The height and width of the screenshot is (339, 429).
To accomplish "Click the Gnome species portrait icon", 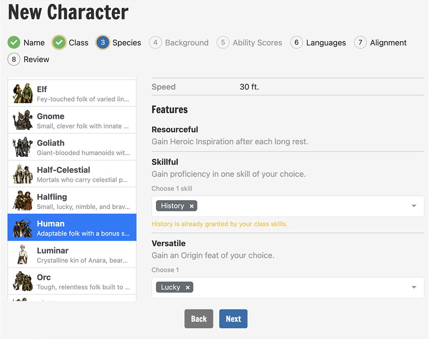I will [23, 120].
